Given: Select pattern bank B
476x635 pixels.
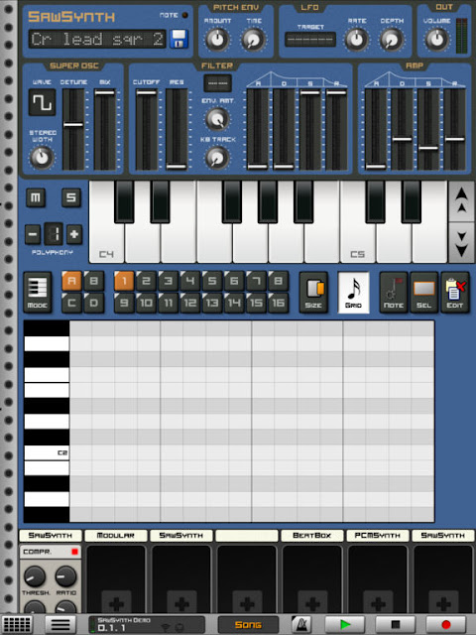Looking at the screenshot, I should 93,281.
